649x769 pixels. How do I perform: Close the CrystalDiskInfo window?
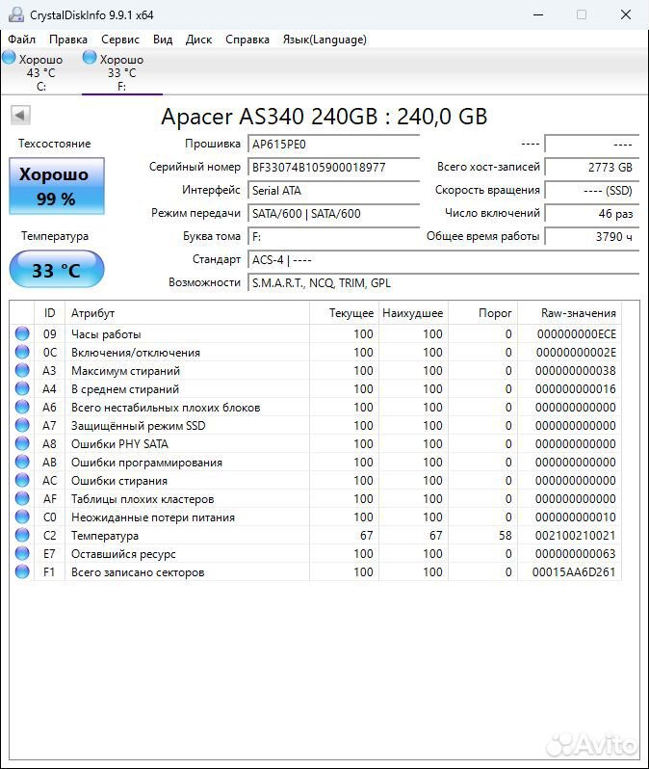(x=626, y=14)
